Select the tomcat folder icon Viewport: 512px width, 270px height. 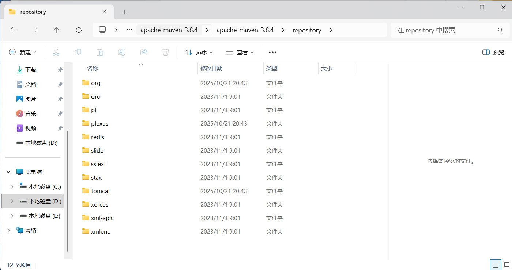coord(86,191)
